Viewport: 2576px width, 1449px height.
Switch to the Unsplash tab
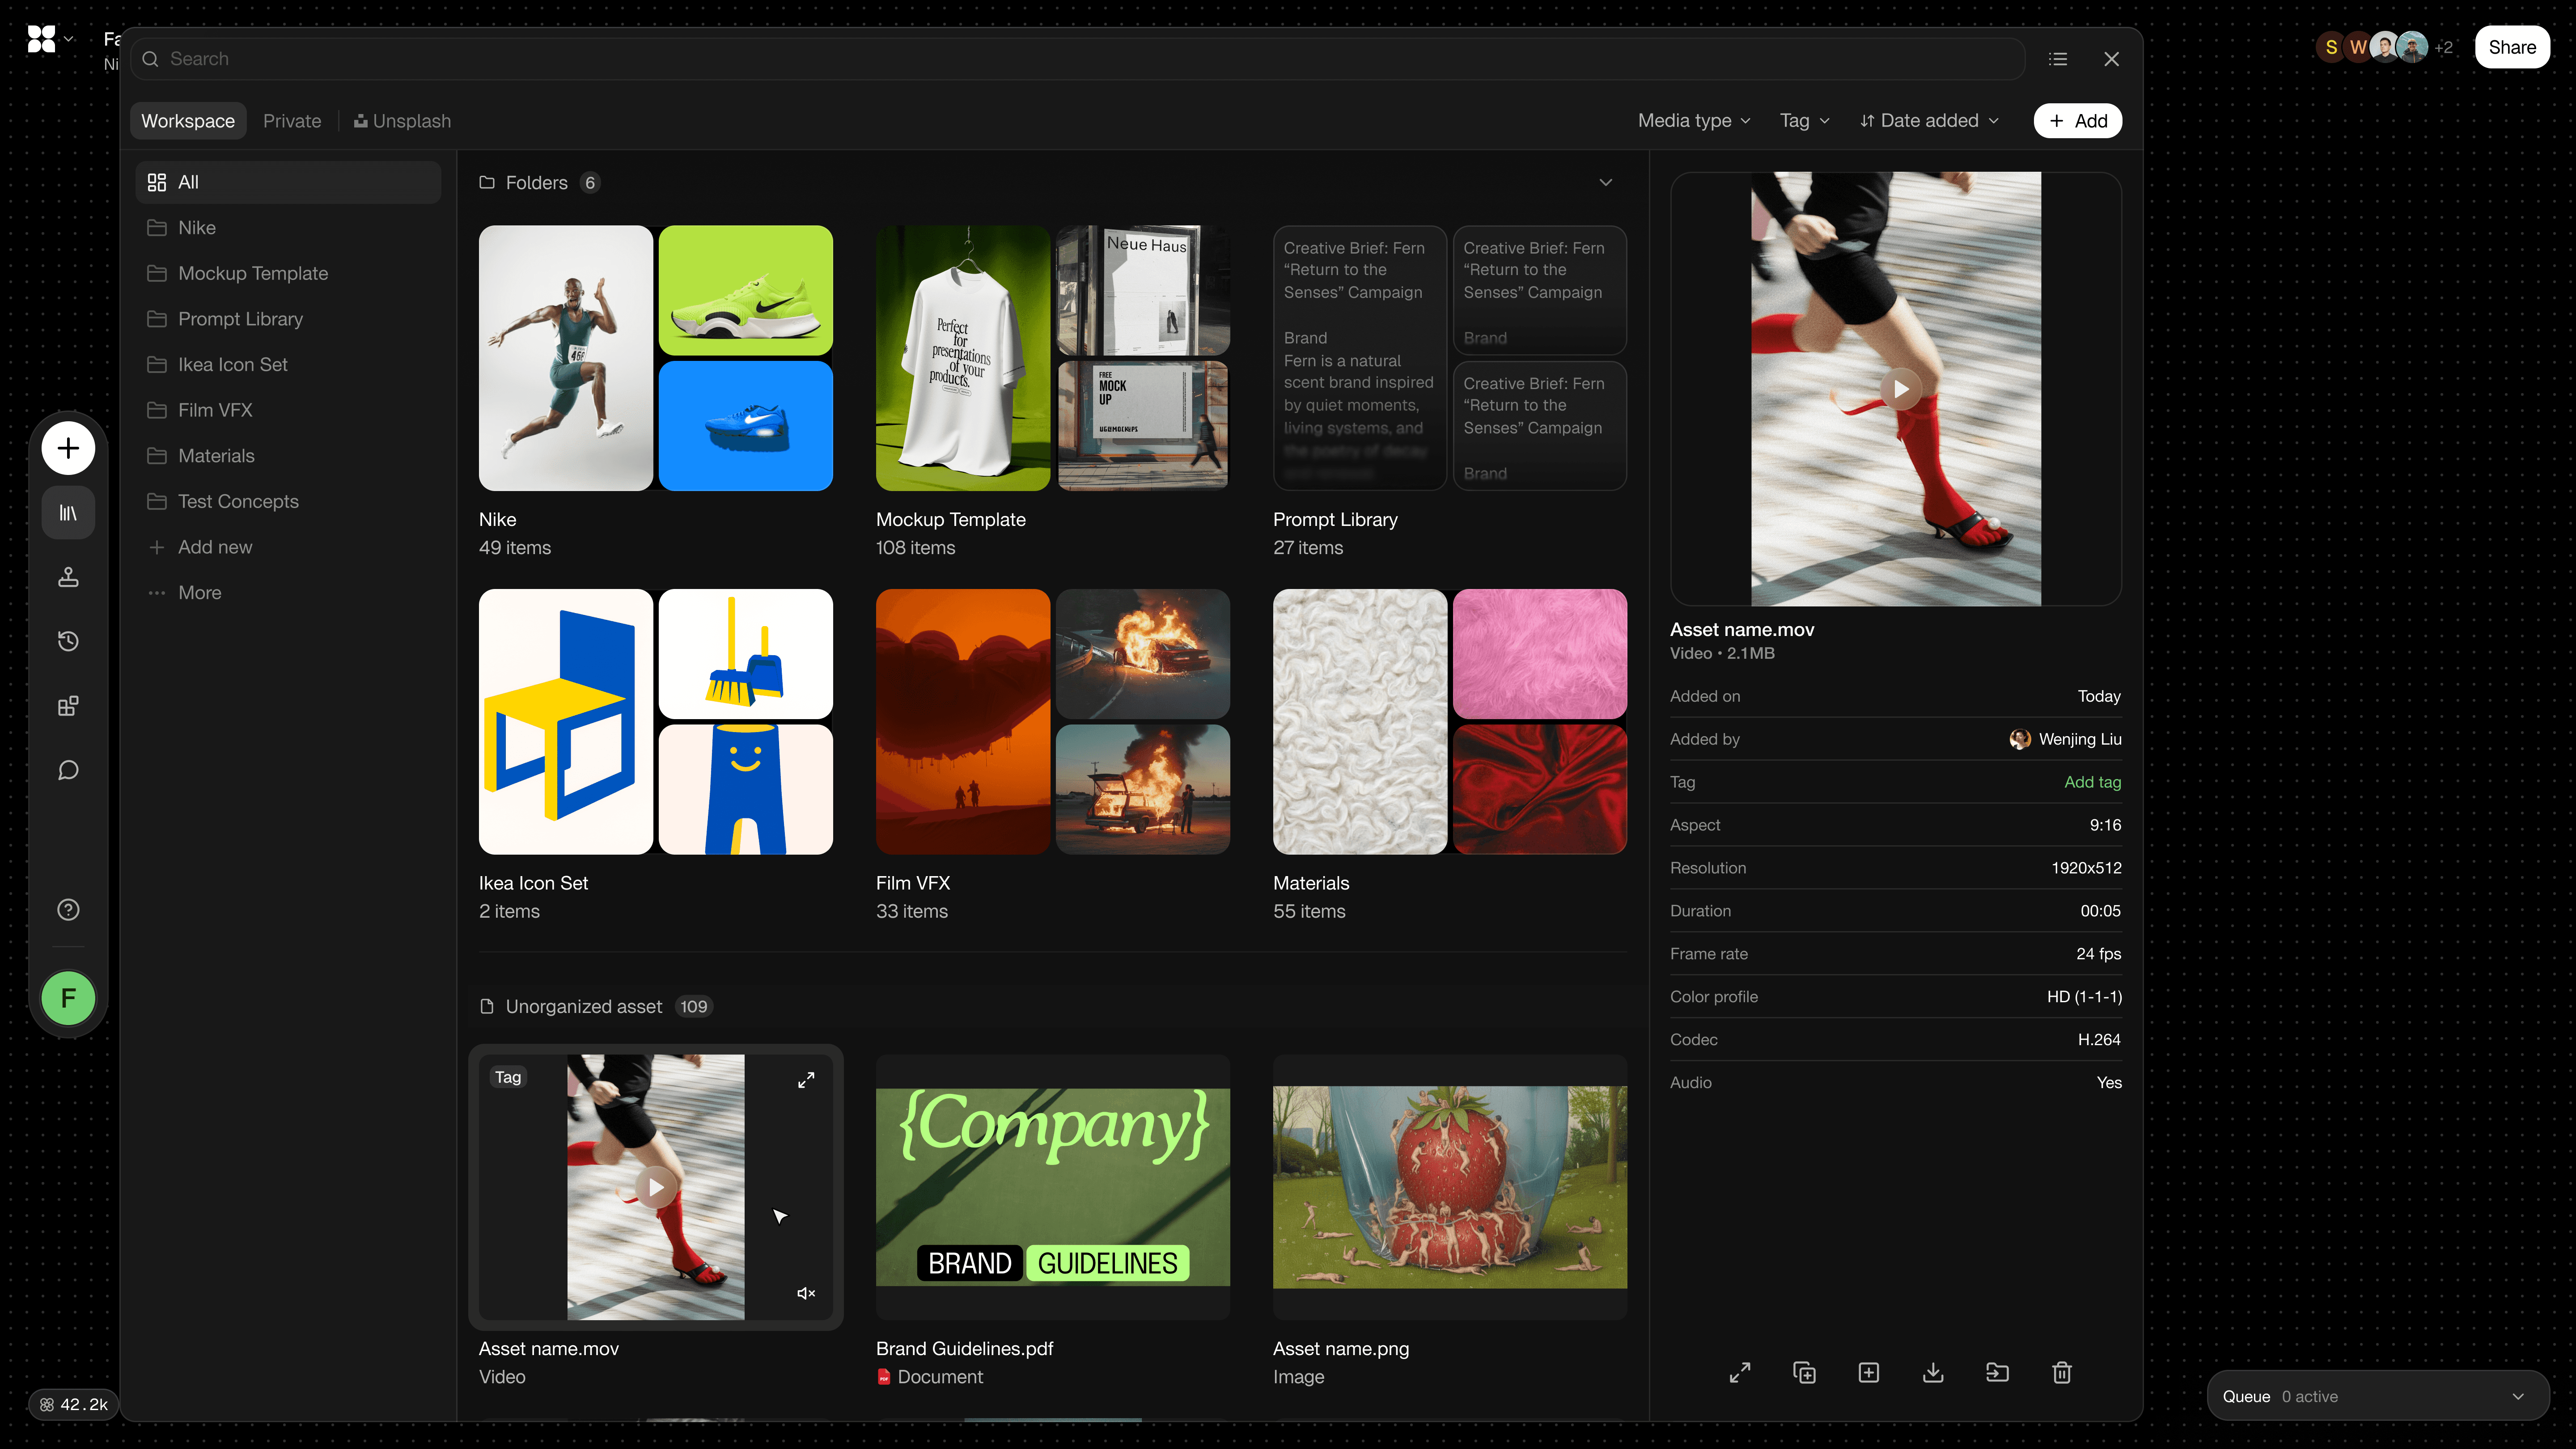tap(402, 121)
